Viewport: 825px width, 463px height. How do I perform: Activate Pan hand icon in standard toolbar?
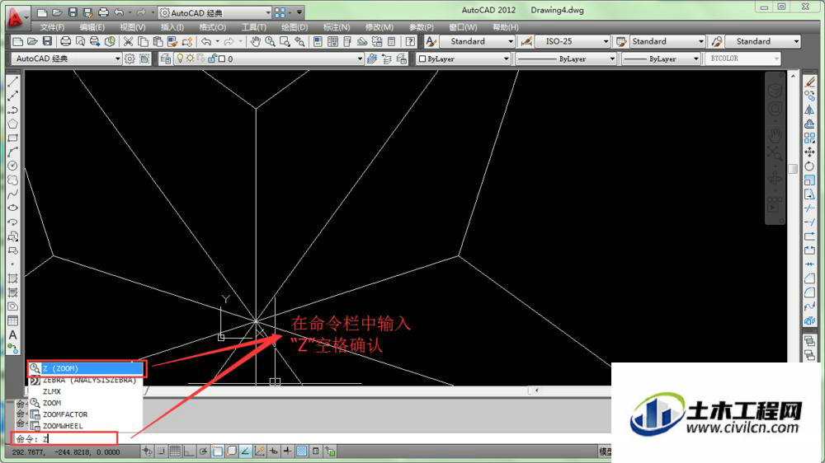click(255, 41)
